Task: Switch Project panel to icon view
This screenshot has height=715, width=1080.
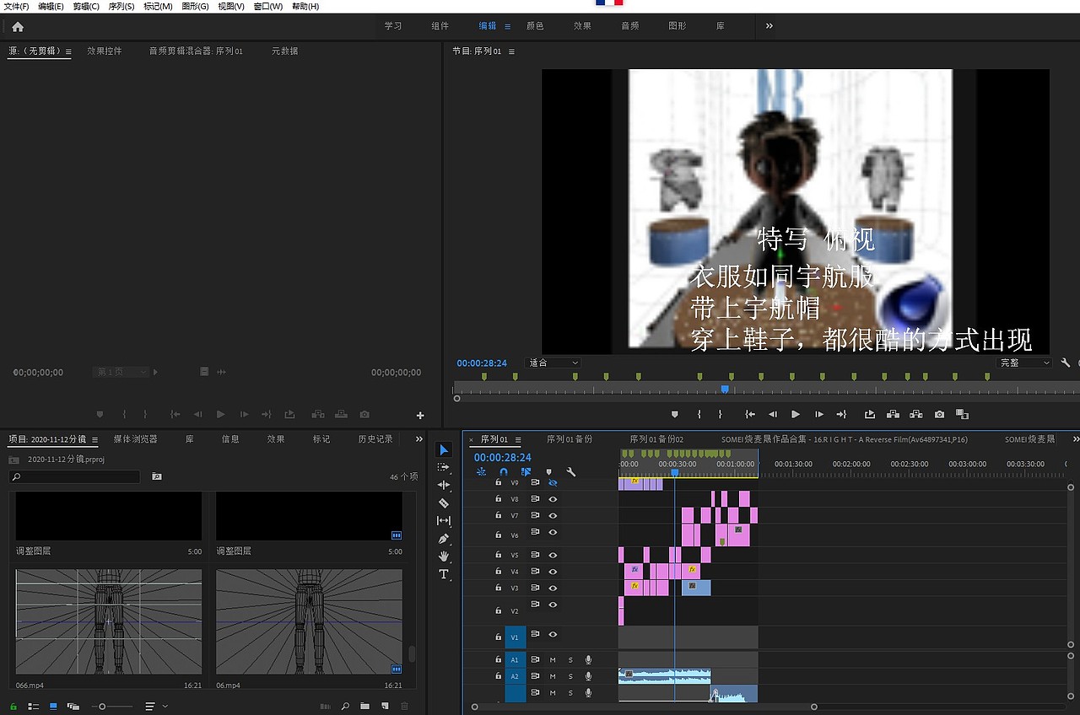Action: click(x=53, y=706)
